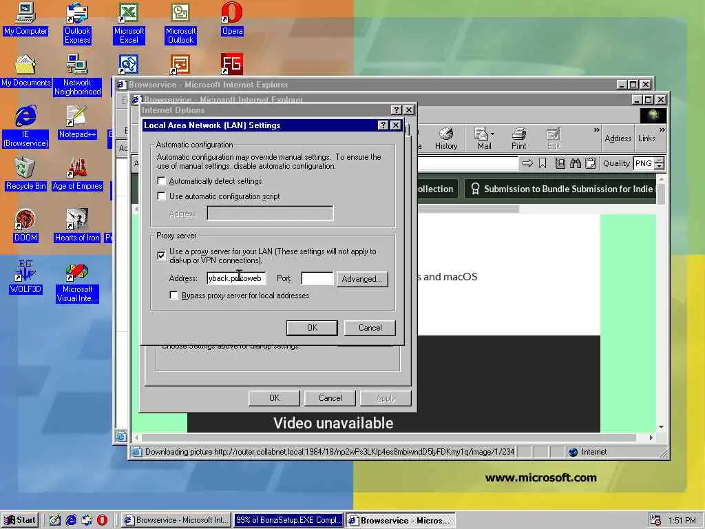Expand the Mail button dropdown arrow
Viewport: 705px width, 529px height.
[493, 134]
